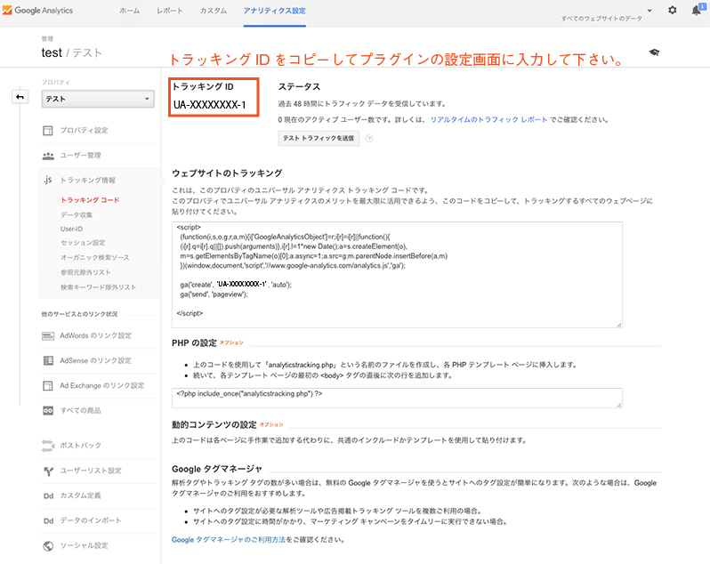Click the ユーザー管理 people icon
Image resolution: width=710 pixels, height=564 pixels.
click(x=48, y=156)
